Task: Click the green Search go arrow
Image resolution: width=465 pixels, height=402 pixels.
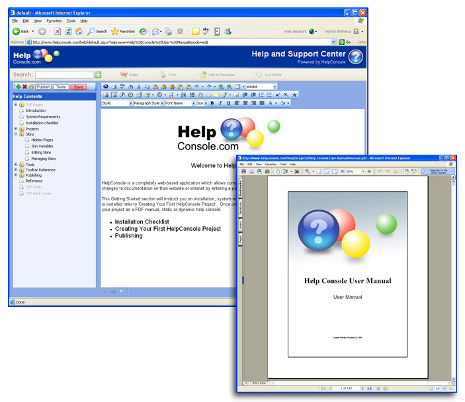Action: (x=98, y=75)
